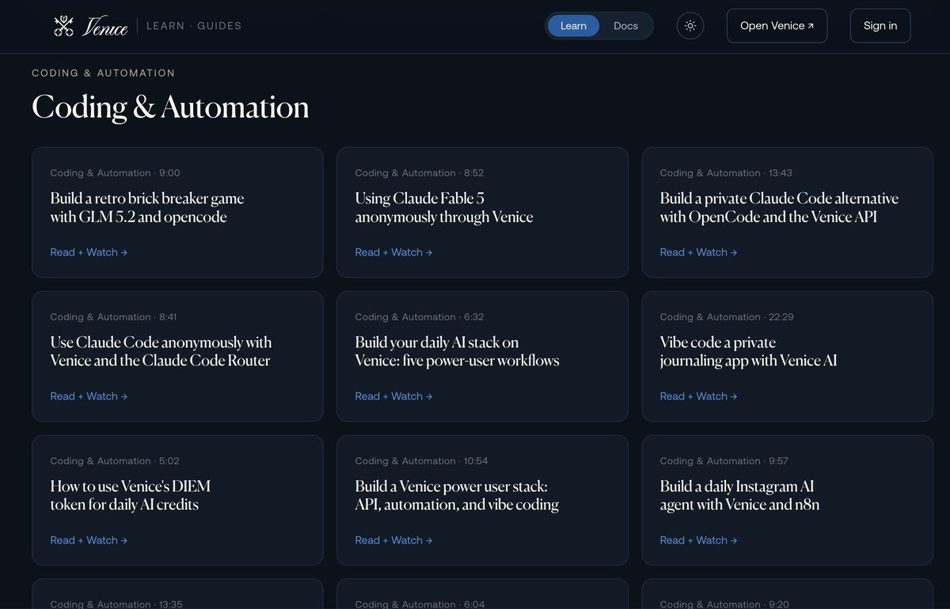
Task: Read + Watch the five power-user workflows guide
Action: pyautogui.click(x=393, y=396)
